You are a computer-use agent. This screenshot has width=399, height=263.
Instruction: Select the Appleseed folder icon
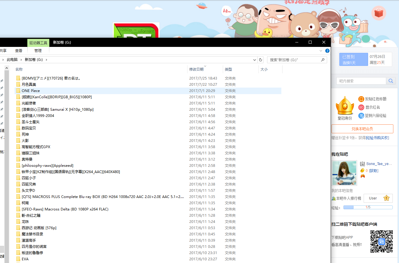pyautogui.click(x=18, y=166)
